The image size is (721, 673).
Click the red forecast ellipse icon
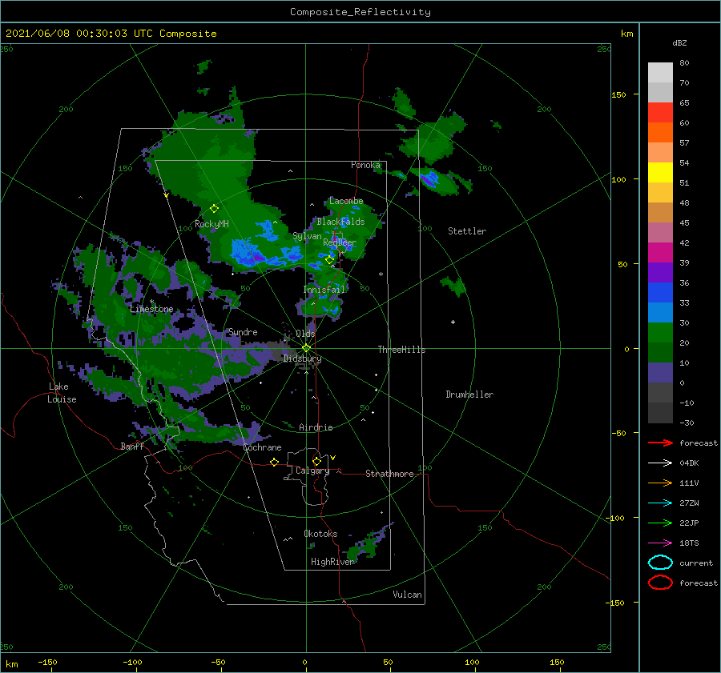pyautogui.click(x=660, y=583)
